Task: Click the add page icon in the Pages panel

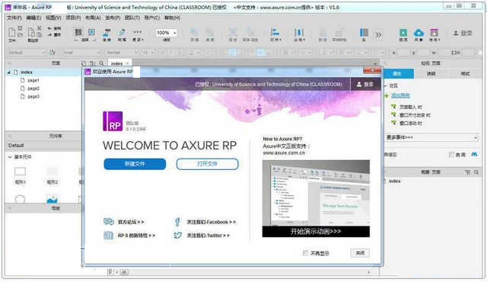Action: pyautogui.click(x=84, y=63)
